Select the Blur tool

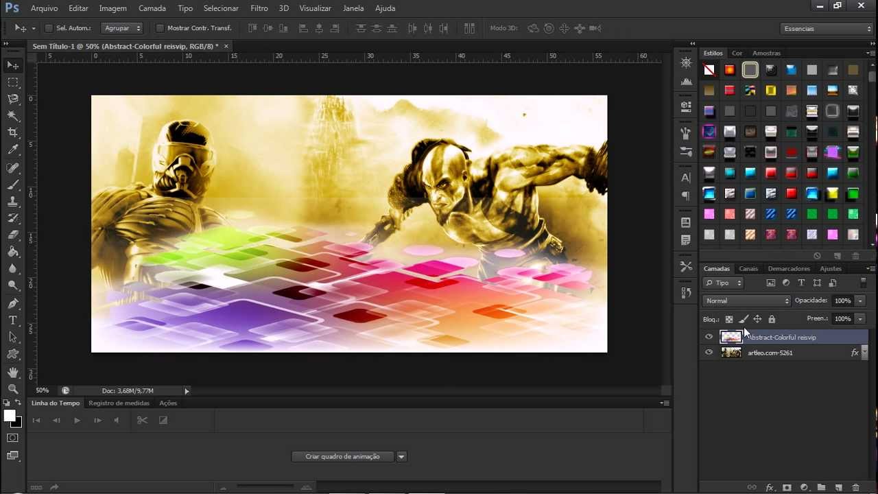[13, 269]
